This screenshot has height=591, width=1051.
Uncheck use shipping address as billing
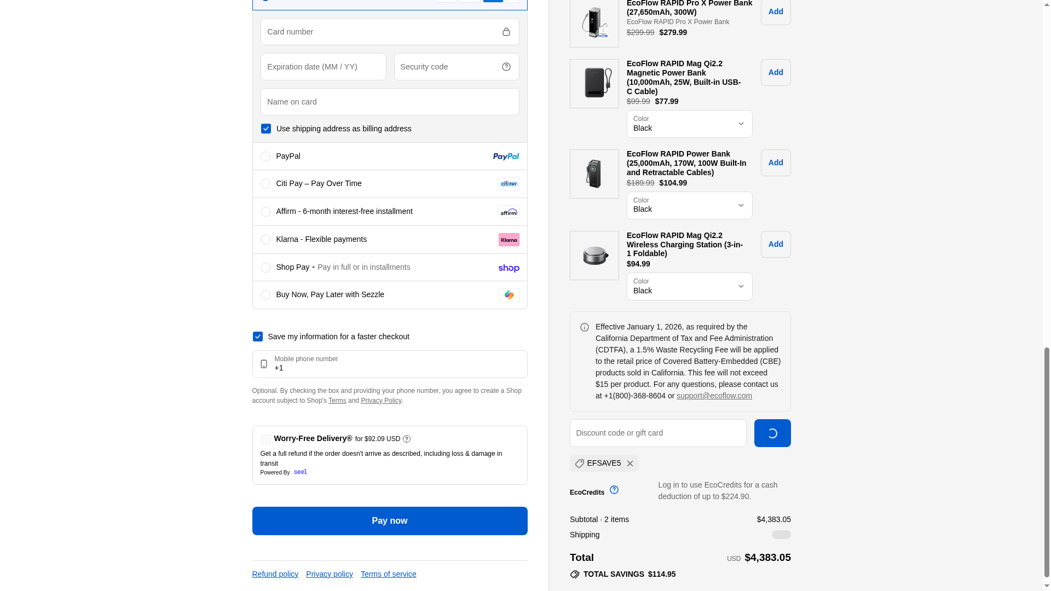pos(266,129)
